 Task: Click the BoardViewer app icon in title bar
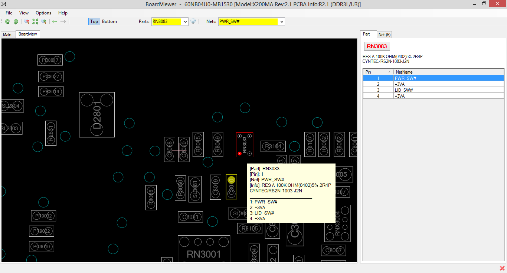point(4,4)
